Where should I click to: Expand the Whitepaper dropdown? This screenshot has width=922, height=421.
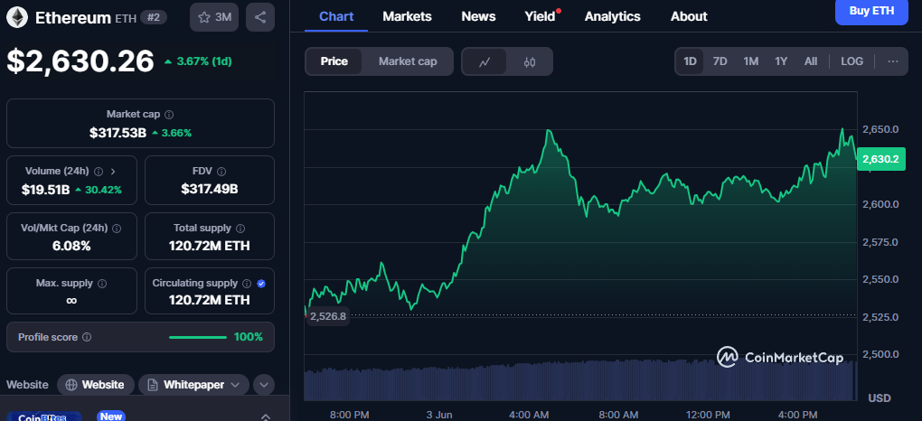235,385
